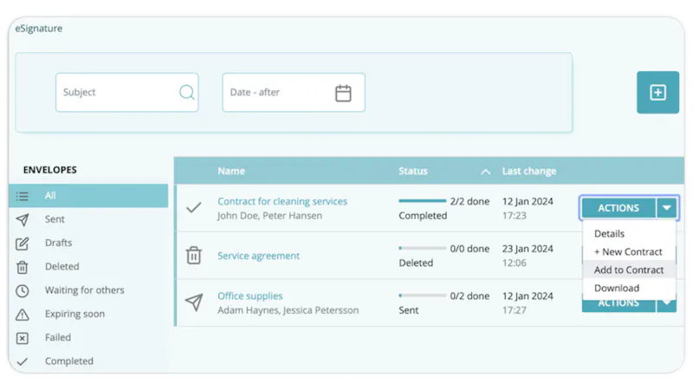Click the paper plane icon beside Sent
The height and width of the screenshot is (390, 693).
tap(23, 219)
